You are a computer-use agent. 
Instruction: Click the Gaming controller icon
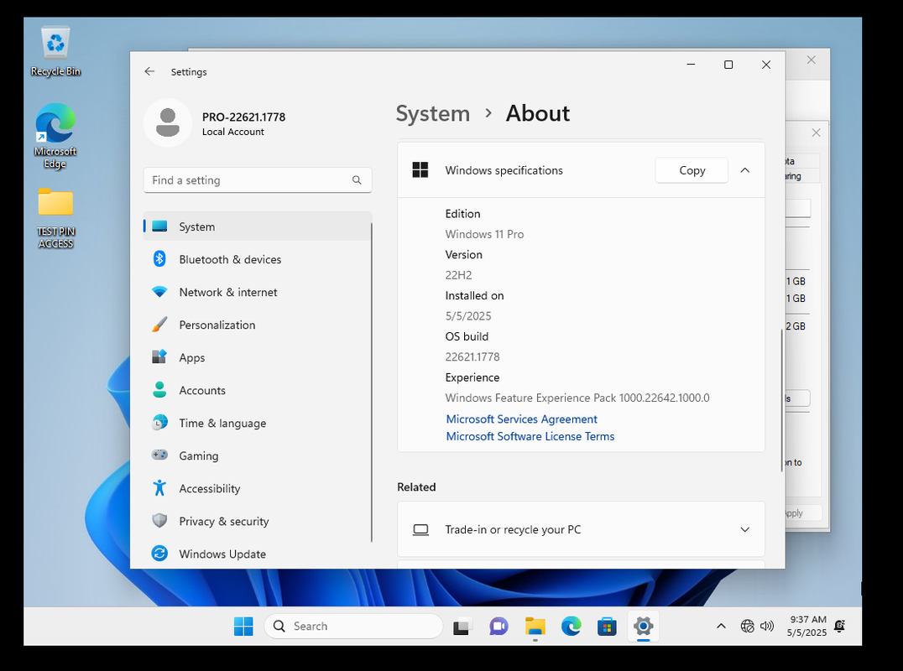[159, 455]
